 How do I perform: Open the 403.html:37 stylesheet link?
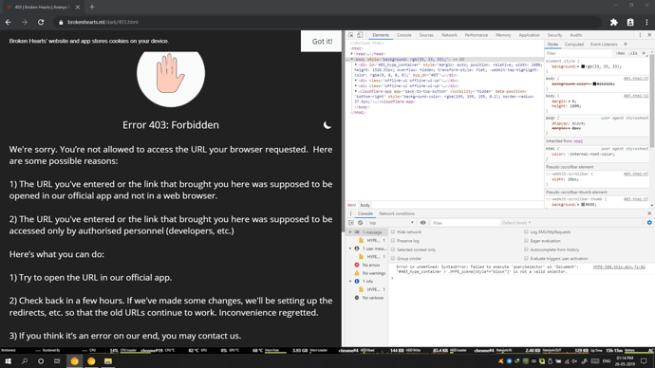pos(636,79)
